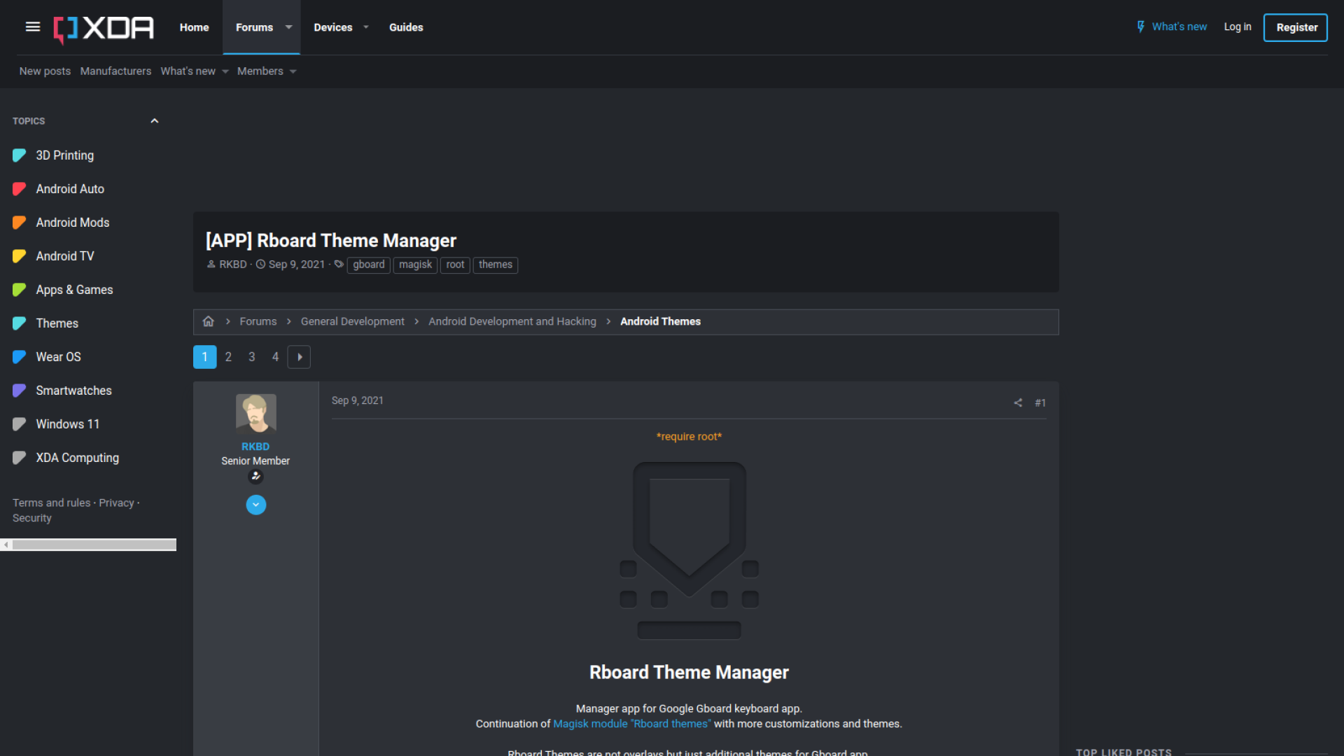Viewport: 1344px width, 756px height.
Task: Click the What's new lightning icon
Action: pos(1140,27)
